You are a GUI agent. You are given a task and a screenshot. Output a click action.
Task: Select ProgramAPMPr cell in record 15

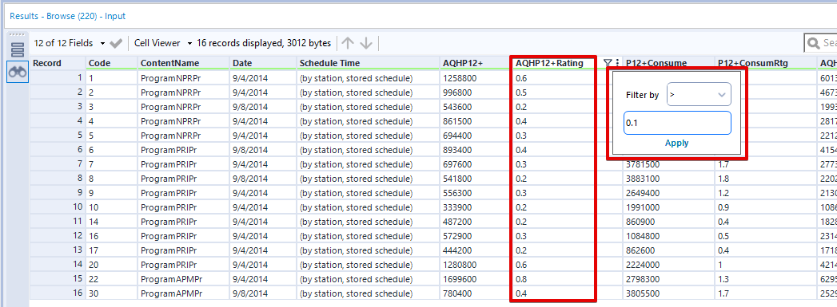(x=184, y=278)
